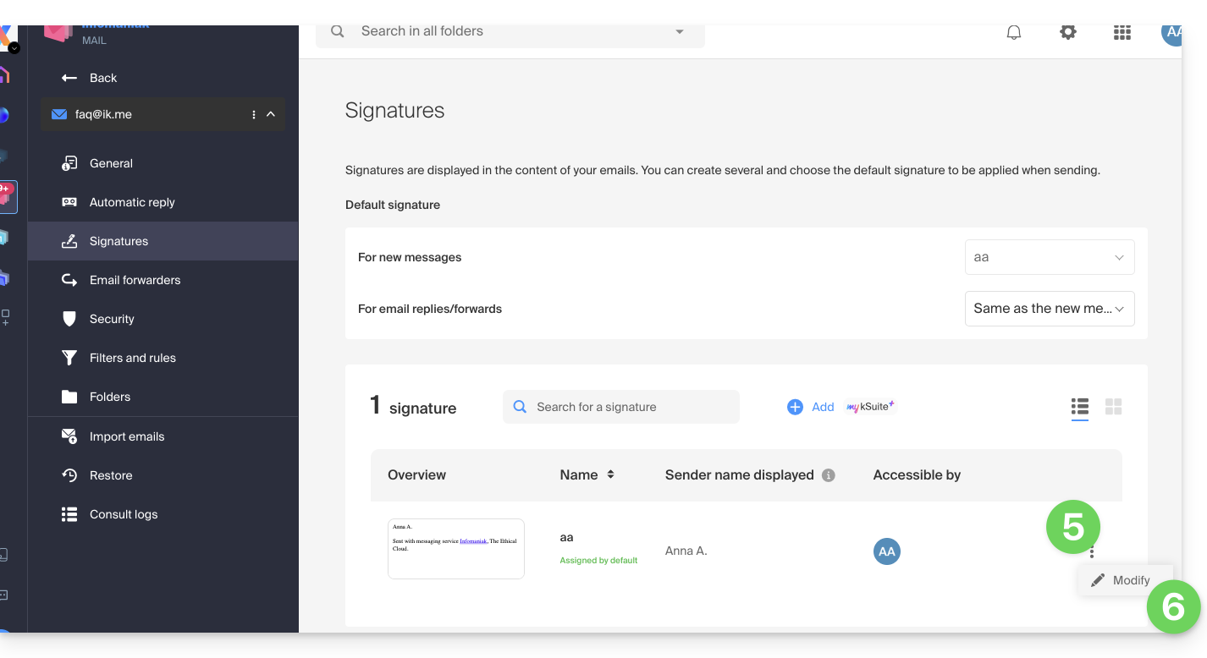Click the aa signature preview thumbnail

tap(455, 549)
